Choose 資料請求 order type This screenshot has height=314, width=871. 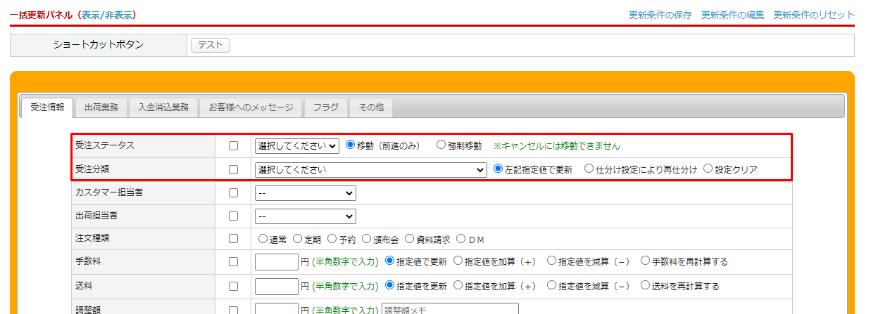[x=410, y=239]
